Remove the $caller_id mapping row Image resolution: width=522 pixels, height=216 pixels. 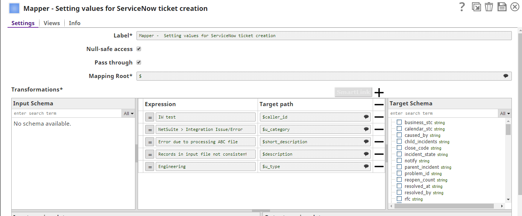click(379, 117)
